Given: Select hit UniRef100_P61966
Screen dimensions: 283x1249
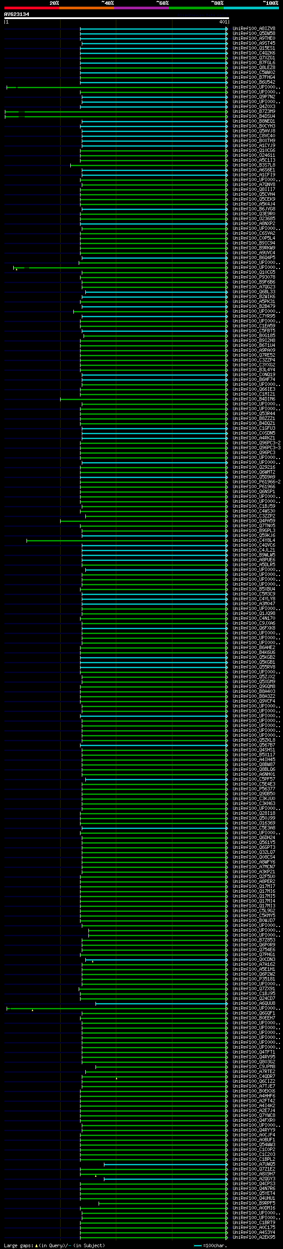Looking at the screenshot, I should (x=254, y=487).
